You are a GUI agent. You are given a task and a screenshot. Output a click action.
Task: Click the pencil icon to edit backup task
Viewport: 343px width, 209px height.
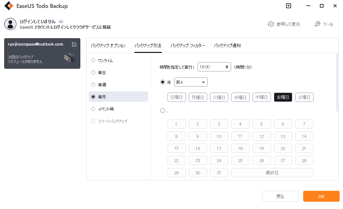pos(74,44)
